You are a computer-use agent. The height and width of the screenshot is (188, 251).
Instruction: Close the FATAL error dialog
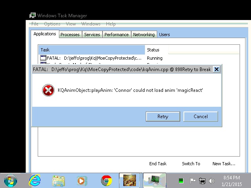pyautogui.click(x=216, y=69)
